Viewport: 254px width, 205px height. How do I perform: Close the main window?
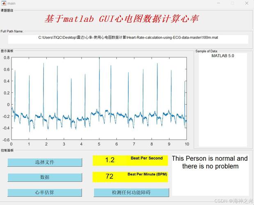point(247,3)
